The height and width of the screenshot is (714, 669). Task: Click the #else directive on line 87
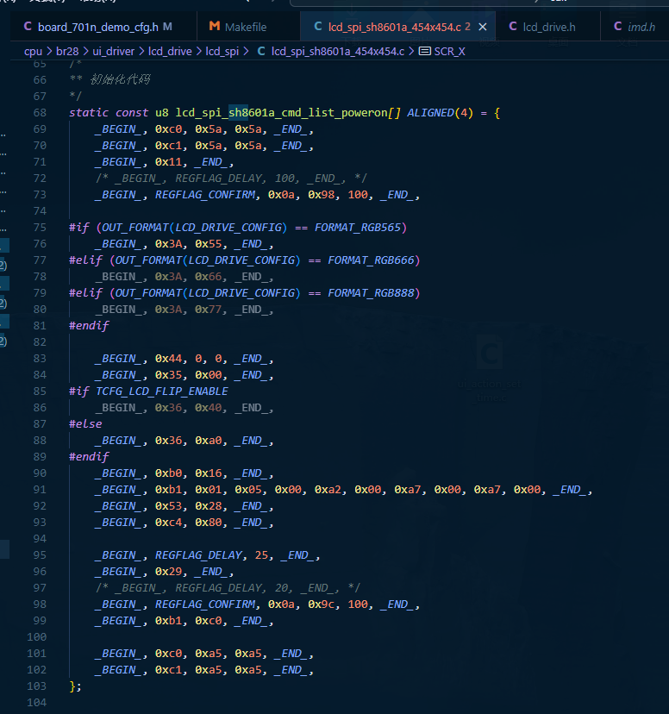pyautogui.click(x=85, y=424)
